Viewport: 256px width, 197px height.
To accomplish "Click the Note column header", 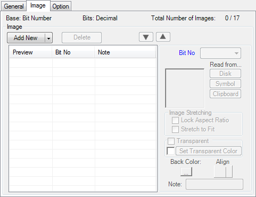I will (125, 52).
